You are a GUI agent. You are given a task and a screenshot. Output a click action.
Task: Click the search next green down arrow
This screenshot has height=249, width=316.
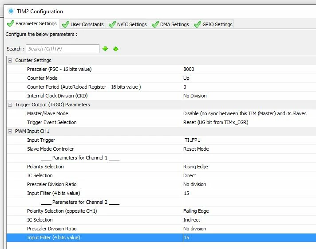pyautogui.click(x=105, y=49)
